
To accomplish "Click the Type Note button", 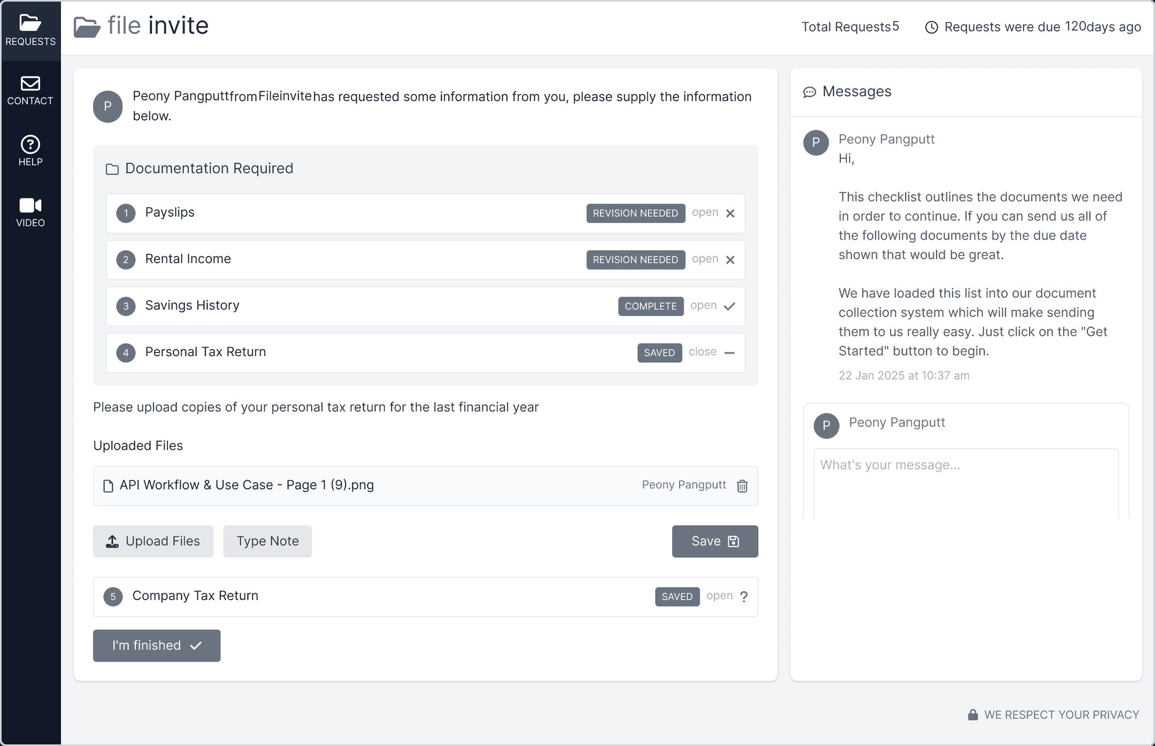I will (x=267, y=541).
